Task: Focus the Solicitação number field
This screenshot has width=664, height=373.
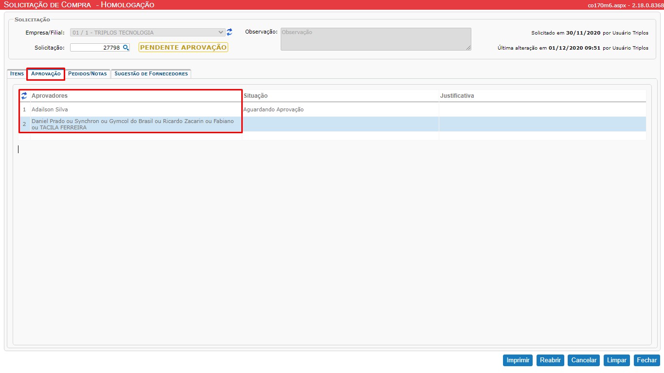Action: click(x=100, y=48)
